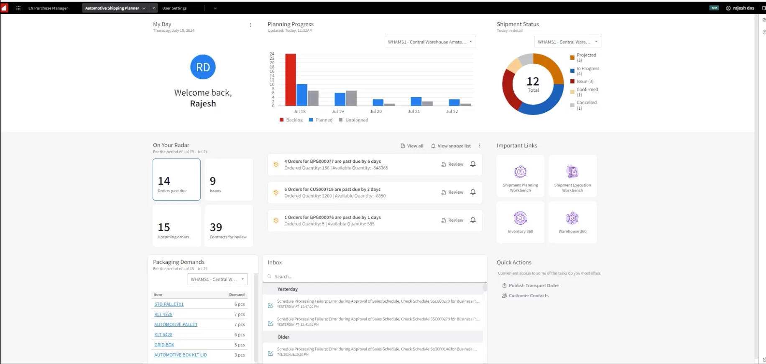
Task: Check the 12:47:02 PM inbox message checkbox
Action: pyautogui.click(x=270, y=306)
